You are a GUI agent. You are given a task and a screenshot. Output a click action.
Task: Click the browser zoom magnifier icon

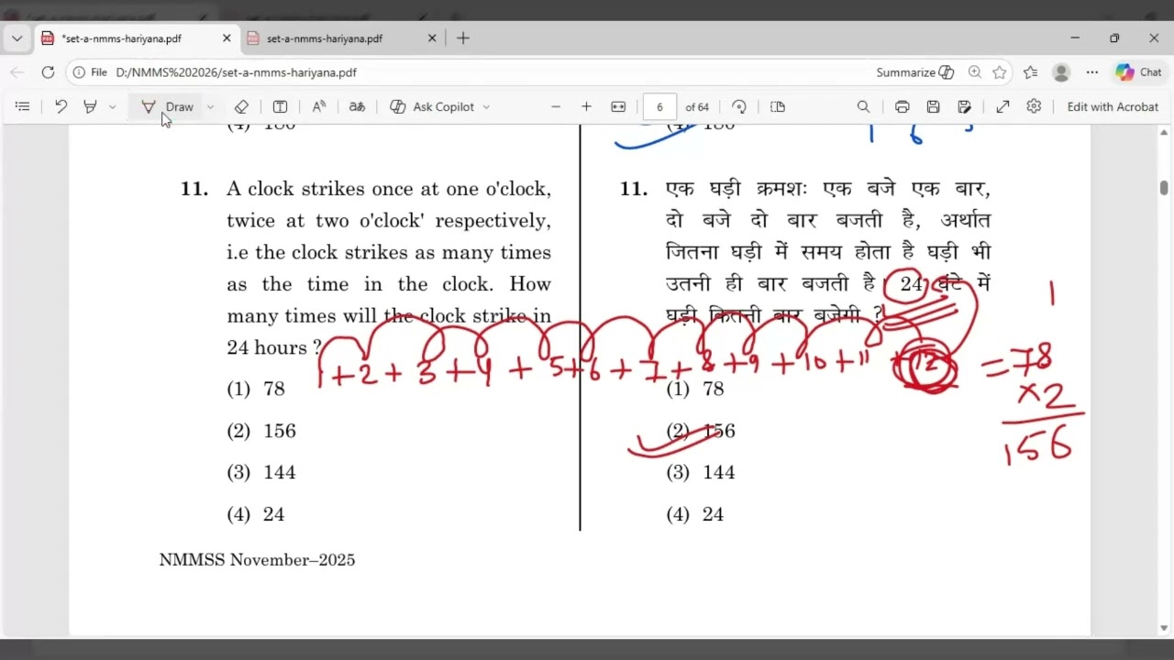tap(975, 72)
